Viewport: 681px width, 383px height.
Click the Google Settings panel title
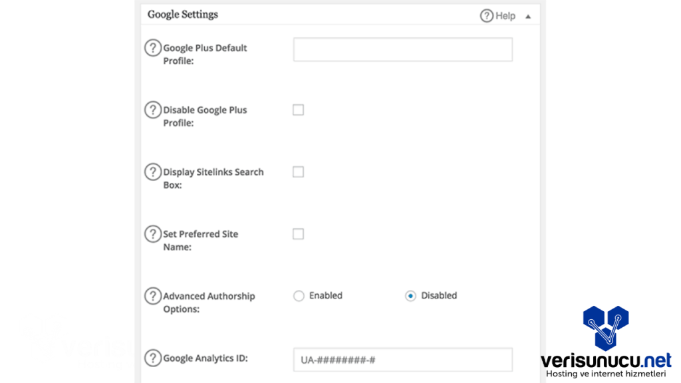[183, 14]
